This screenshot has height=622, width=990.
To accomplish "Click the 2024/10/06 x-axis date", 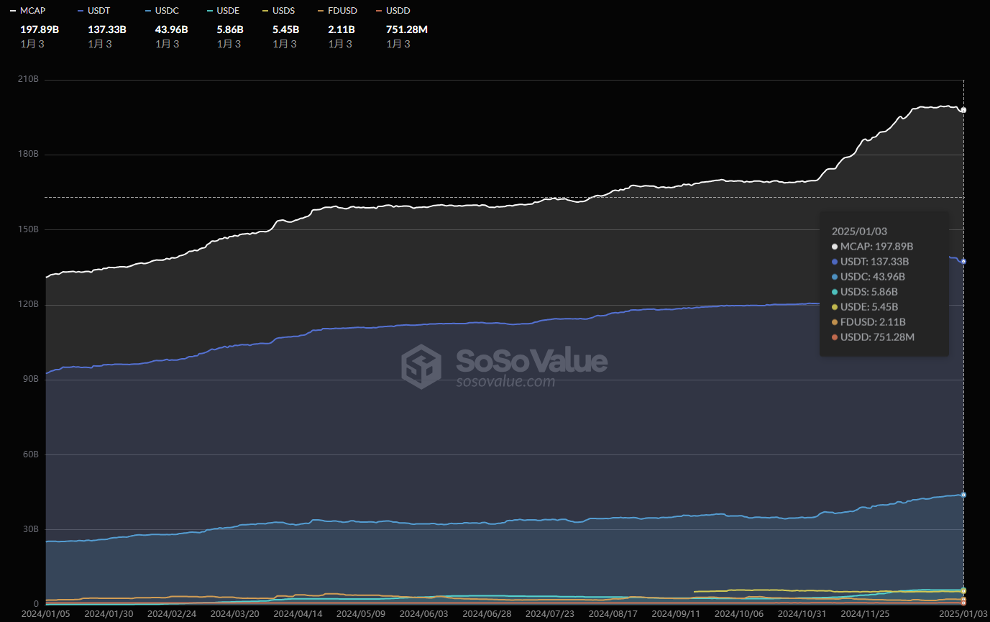I will tap(740, 614).
